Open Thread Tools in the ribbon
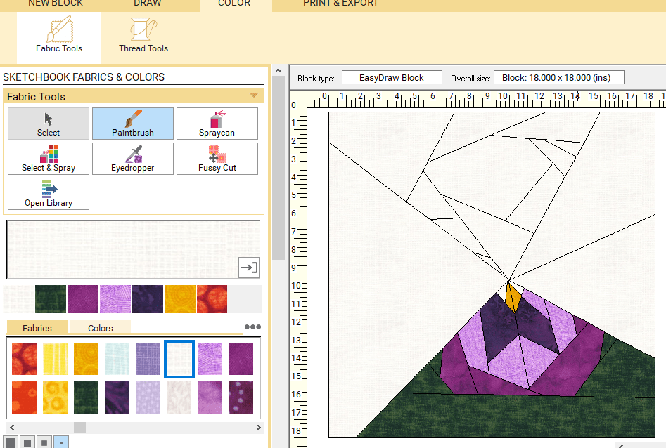The width and height of the screenshot is (666, 448). point(143,37)
